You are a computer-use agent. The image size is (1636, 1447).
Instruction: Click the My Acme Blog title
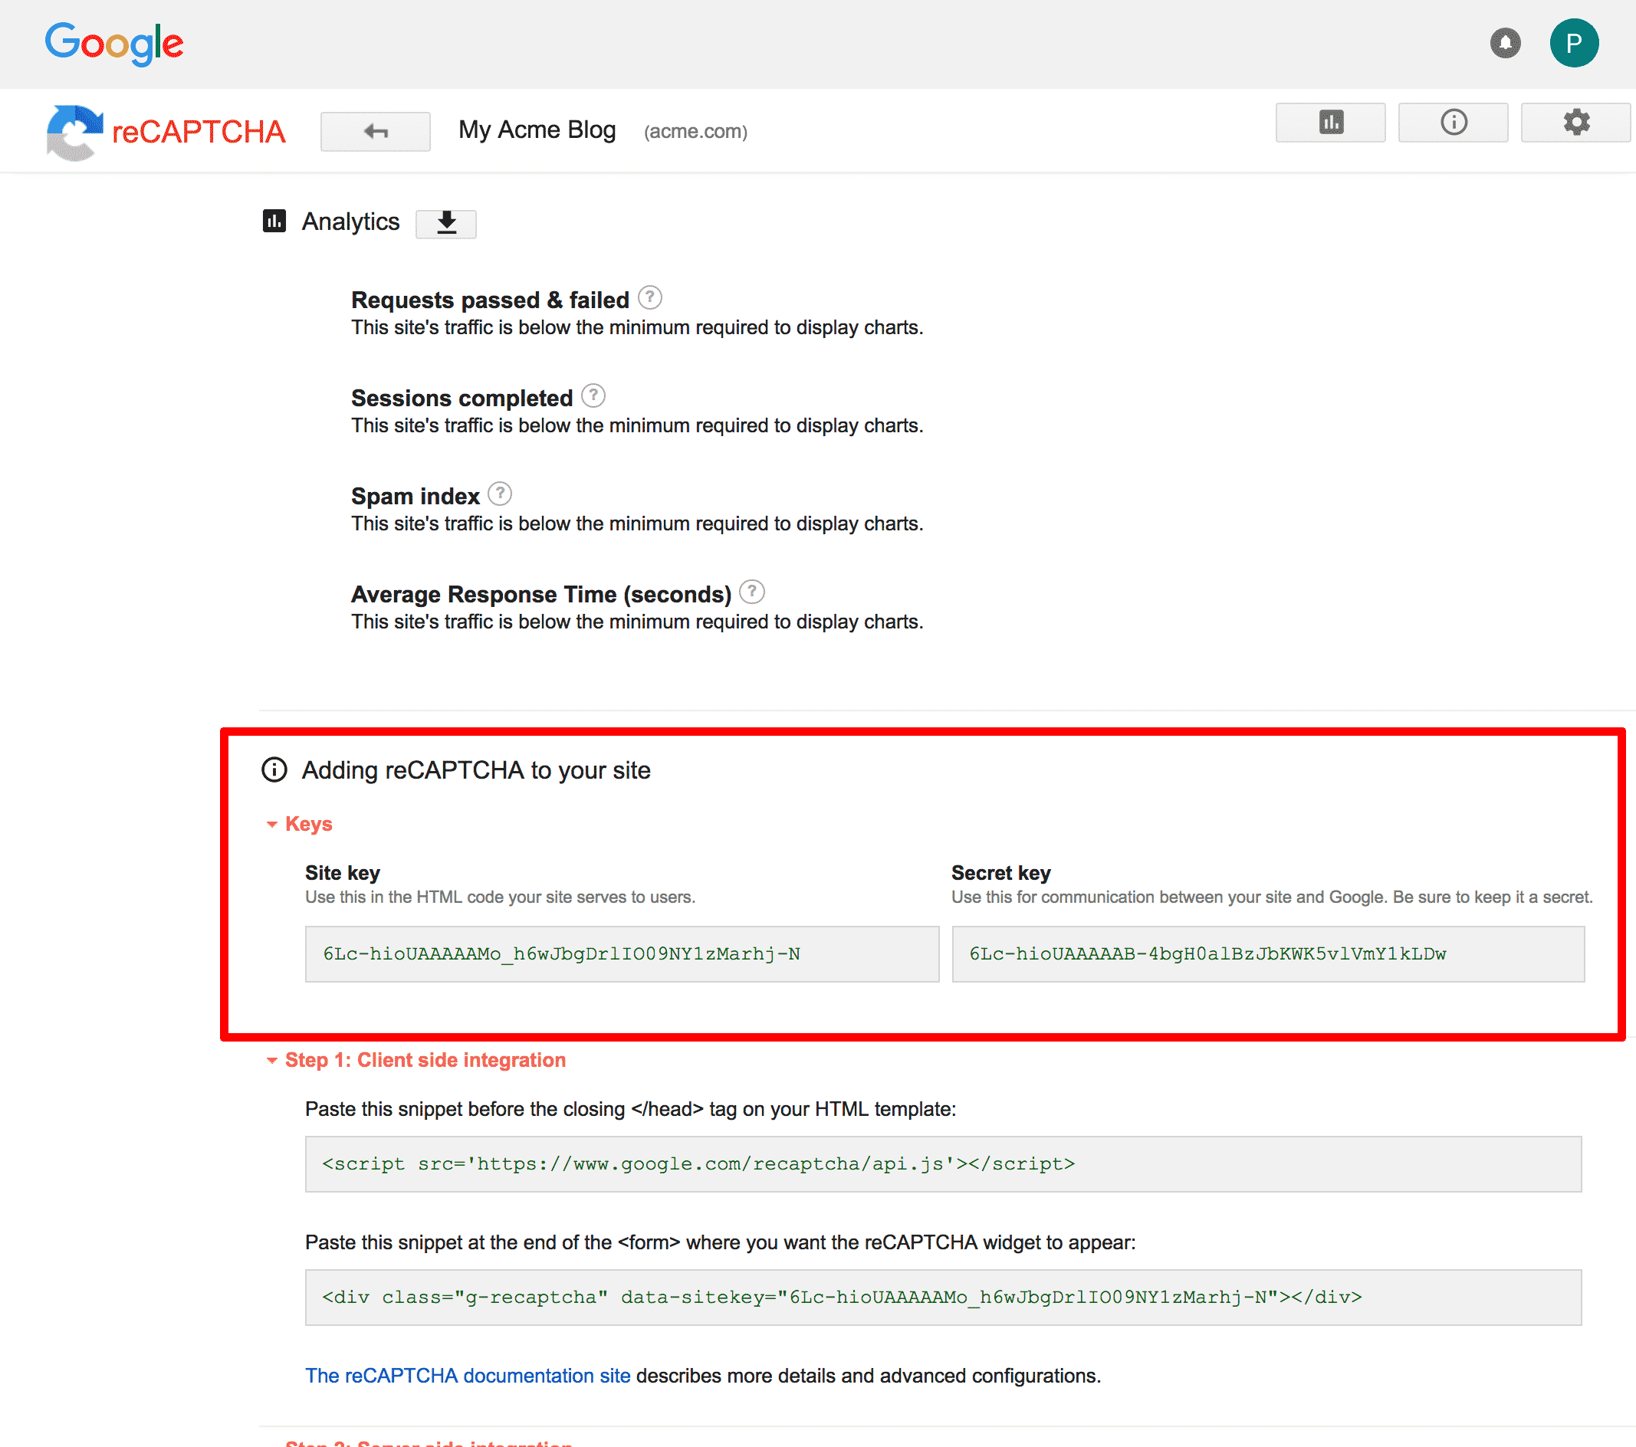pyautogui.click(x=537, y=130)
